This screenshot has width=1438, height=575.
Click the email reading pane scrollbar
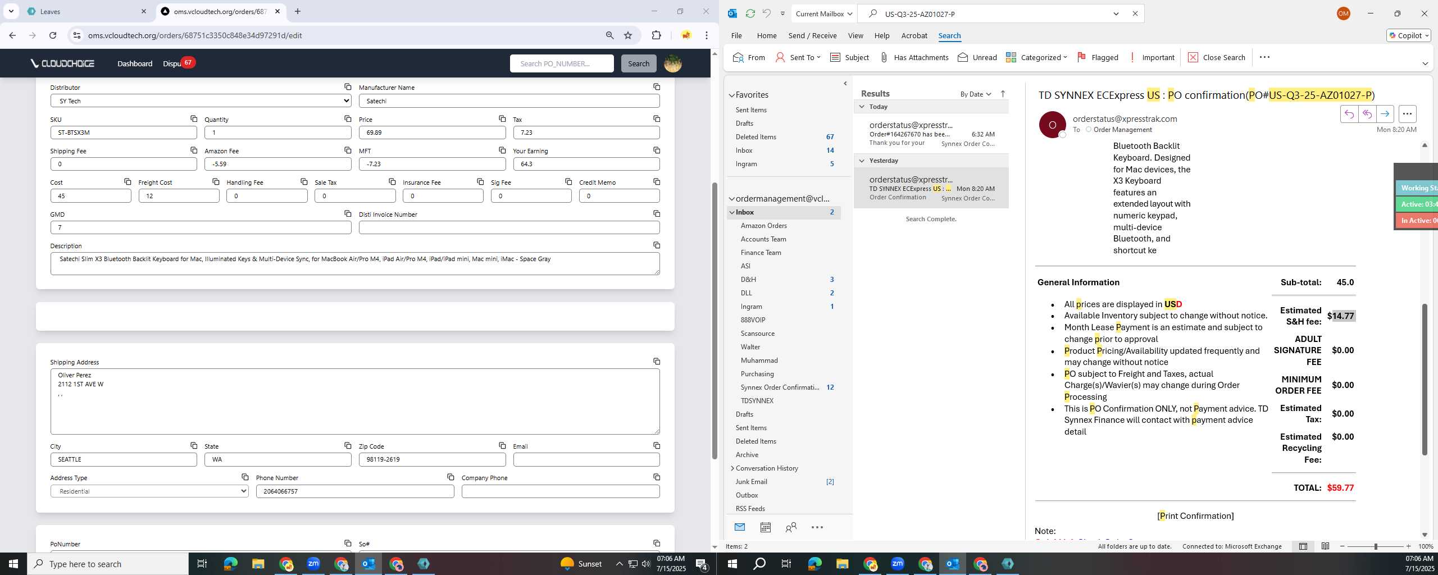pyautogui.click(x=1425, y=379)
